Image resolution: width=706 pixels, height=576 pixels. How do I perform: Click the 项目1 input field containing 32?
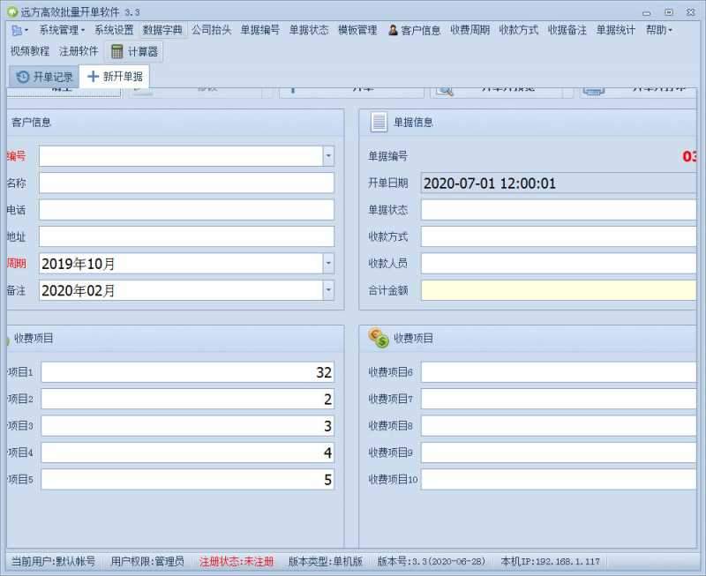coord(190,371)
